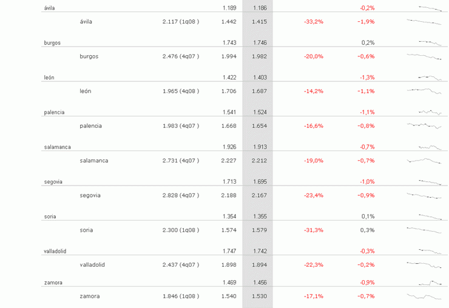Click the sparkline beside burgos's 0,2% value
Viewport: 449px width, 308px height.
(x=429, y=42)
